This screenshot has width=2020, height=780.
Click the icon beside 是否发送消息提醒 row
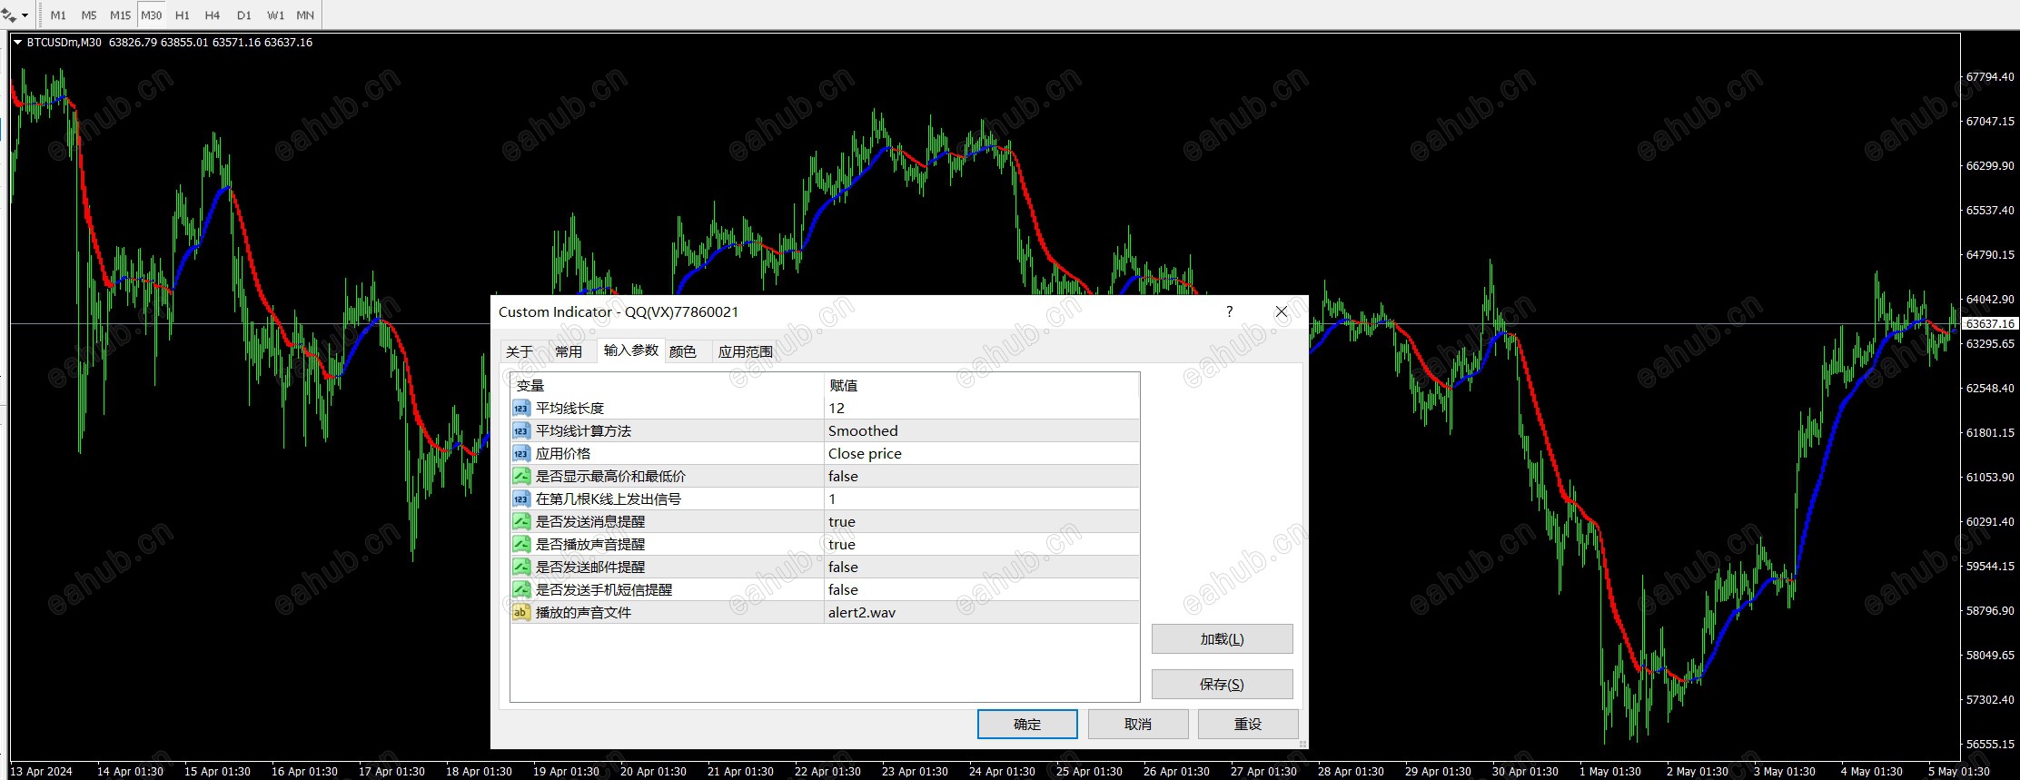click(x=520, y=522)
